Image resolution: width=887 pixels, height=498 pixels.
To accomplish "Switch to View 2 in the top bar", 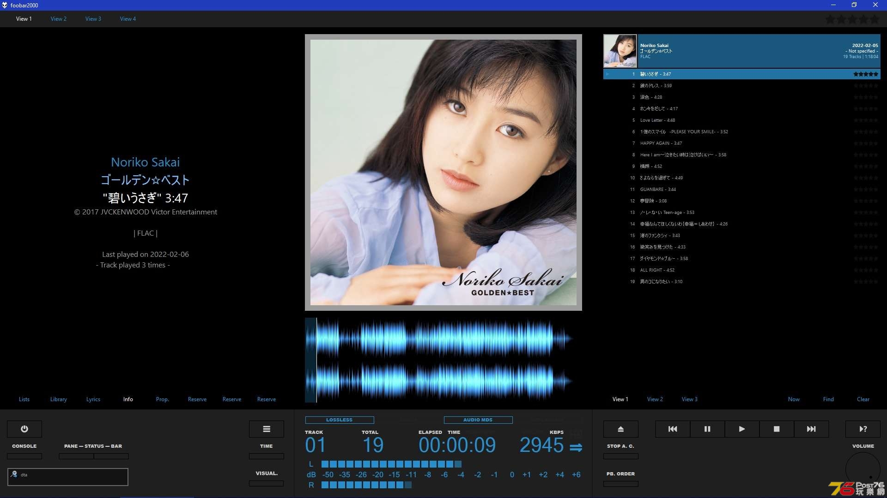I will pyautogui.click(x=59, y=19).
